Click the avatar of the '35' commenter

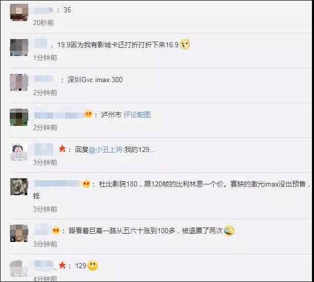[19, 12]
